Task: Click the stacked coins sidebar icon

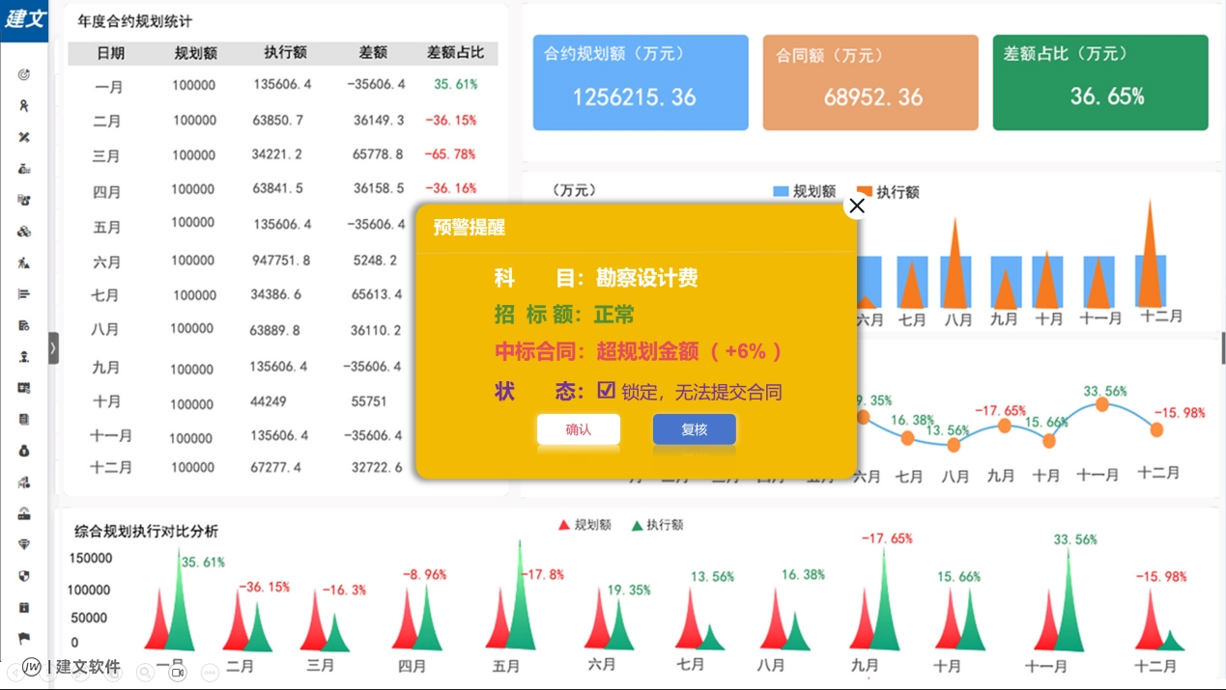Action: click(x=24, y=232)
